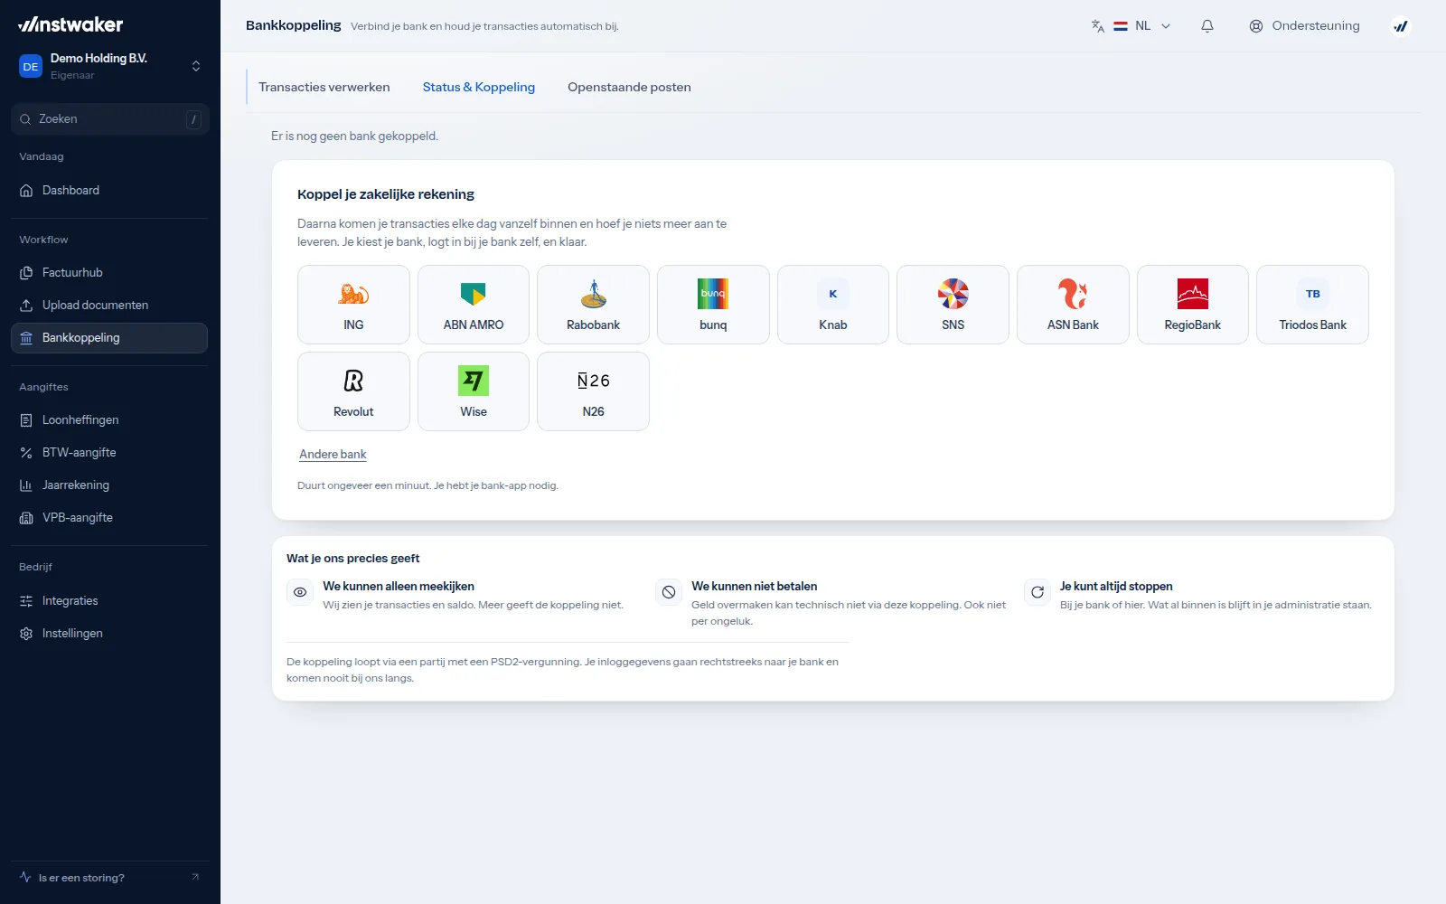Screen dimensions: 1446x904
Task: Choose Knab bank tile
Action: point(833,305)
